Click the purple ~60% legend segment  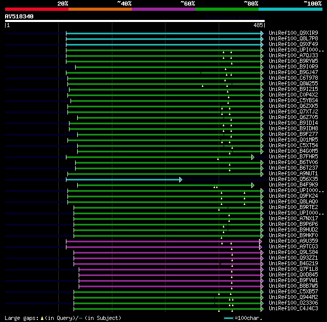coord(163,9)
